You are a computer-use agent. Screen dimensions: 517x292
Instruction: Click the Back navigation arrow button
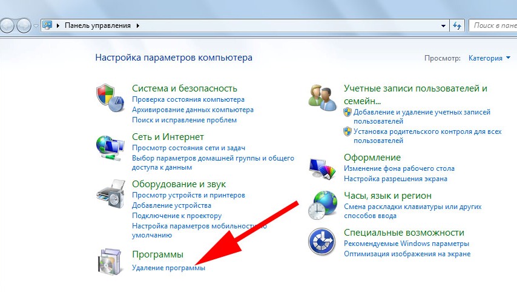[7, 25]
